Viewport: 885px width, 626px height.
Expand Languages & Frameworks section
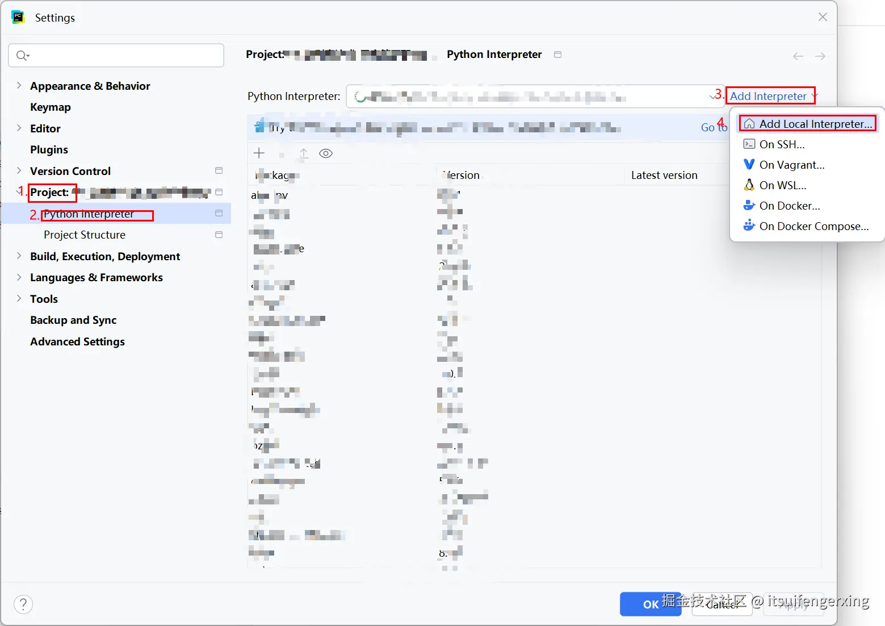19,277
